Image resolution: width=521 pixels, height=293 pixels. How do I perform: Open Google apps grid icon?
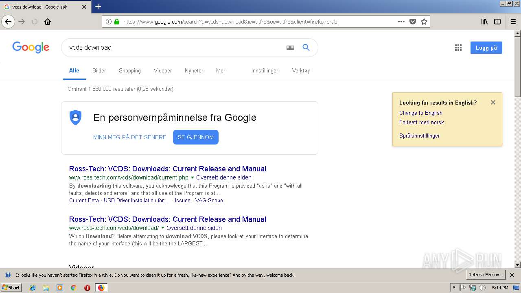pyautogui.click(x=458, y=48)
